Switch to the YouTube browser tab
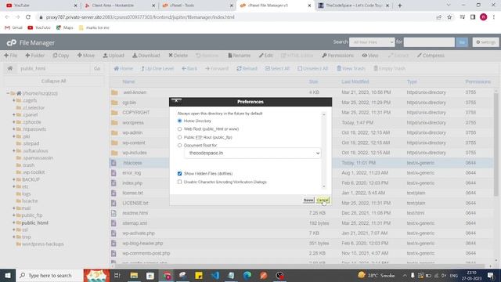The width and height of the screenshot is (501, 282). pos(41,5)
